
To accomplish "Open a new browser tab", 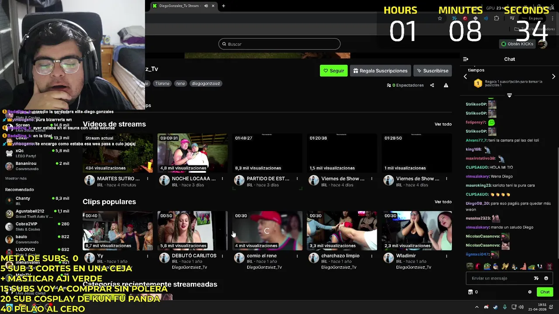I will point(224,6).
